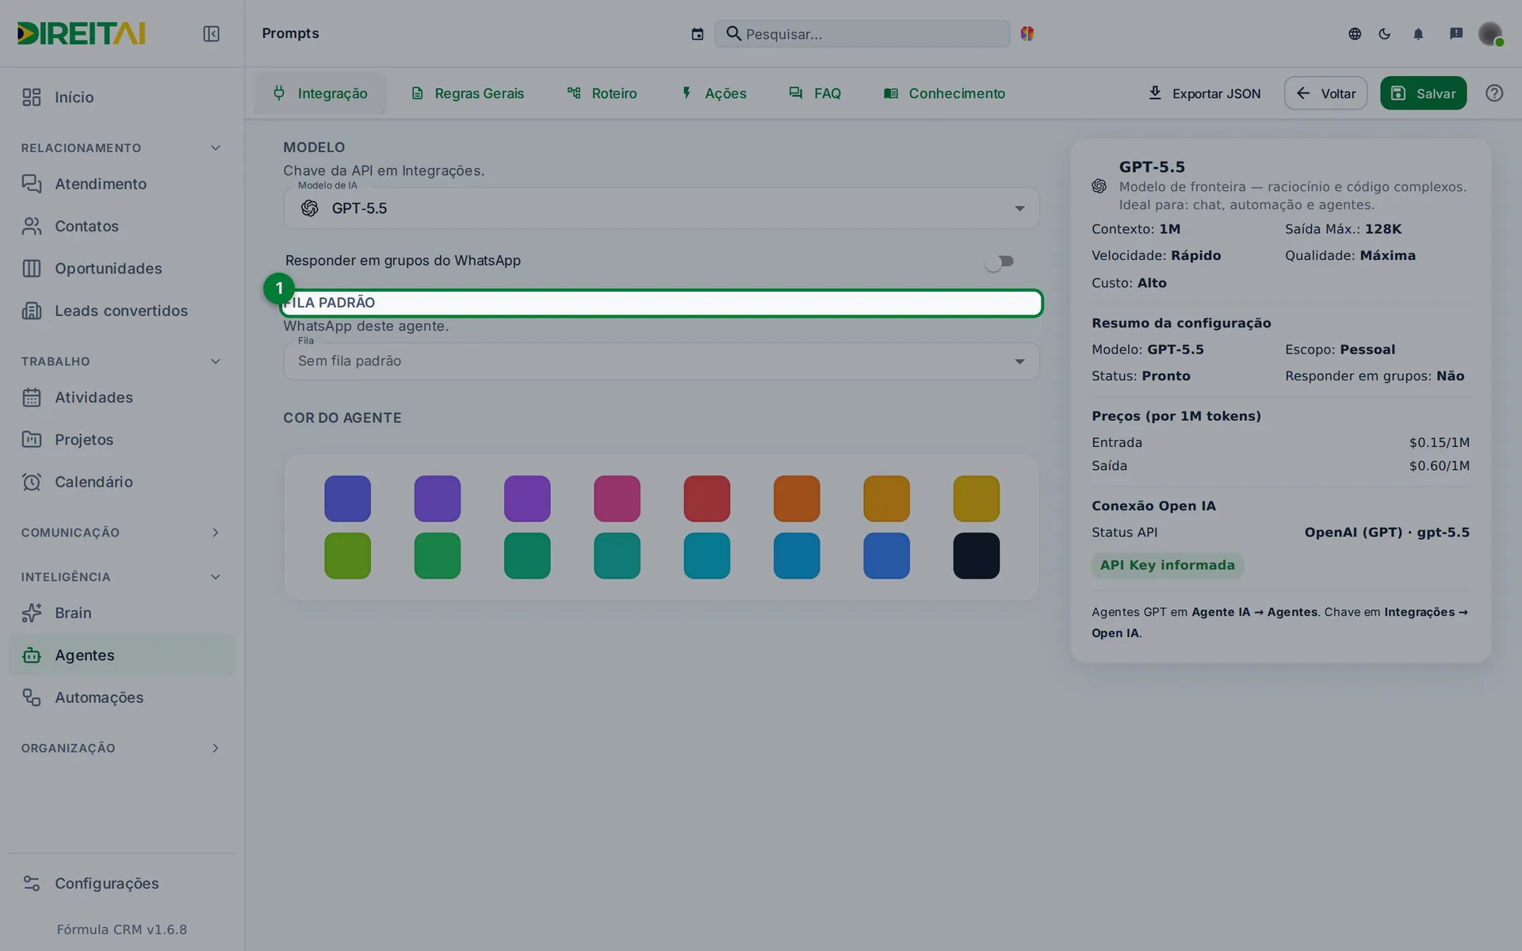Click the globe language icon
The width and height of the screenshot is (1522, 951).
click(x=1355, y=33)
